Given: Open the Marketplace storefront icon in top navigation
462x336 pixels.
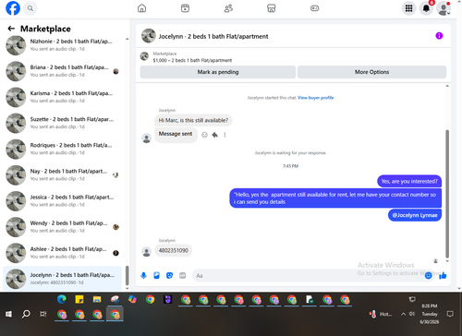Looking at the screenshot, I should [272, 8].
